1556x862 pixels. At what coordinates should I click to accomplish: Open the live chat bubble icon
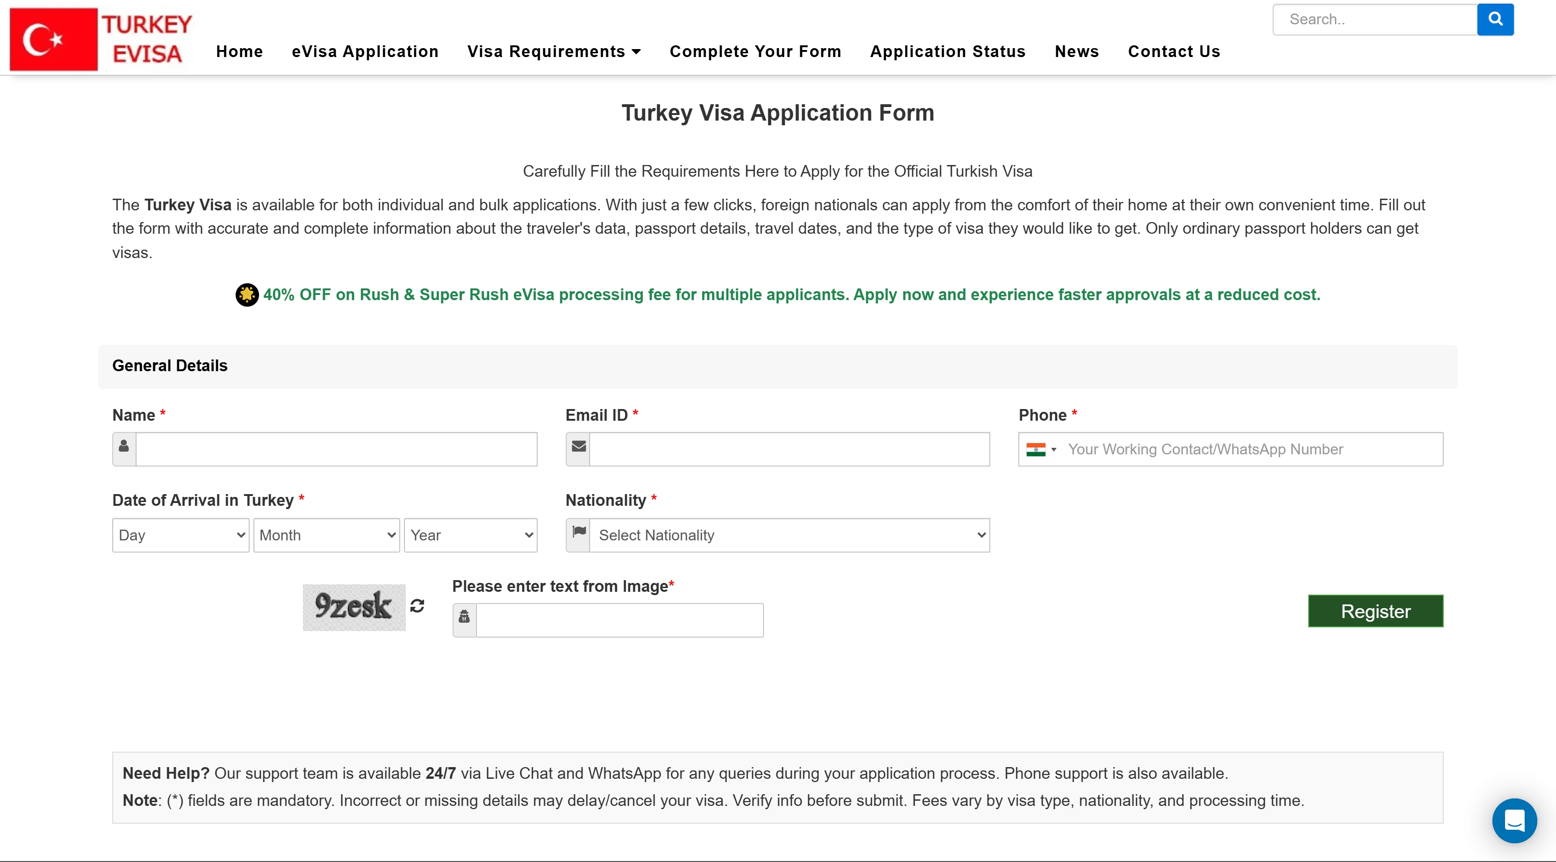1514,820
